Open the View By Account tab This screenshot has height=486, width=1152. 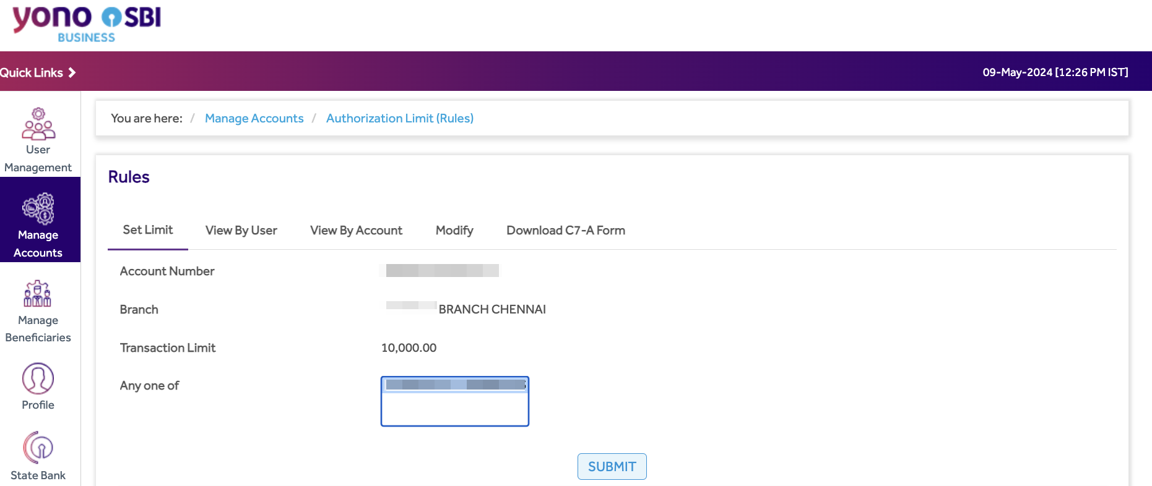(356, 231)
